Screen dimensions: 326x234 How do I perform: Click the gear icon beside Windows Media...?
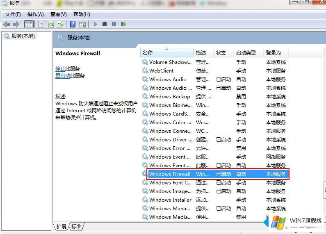pos(145,217)
